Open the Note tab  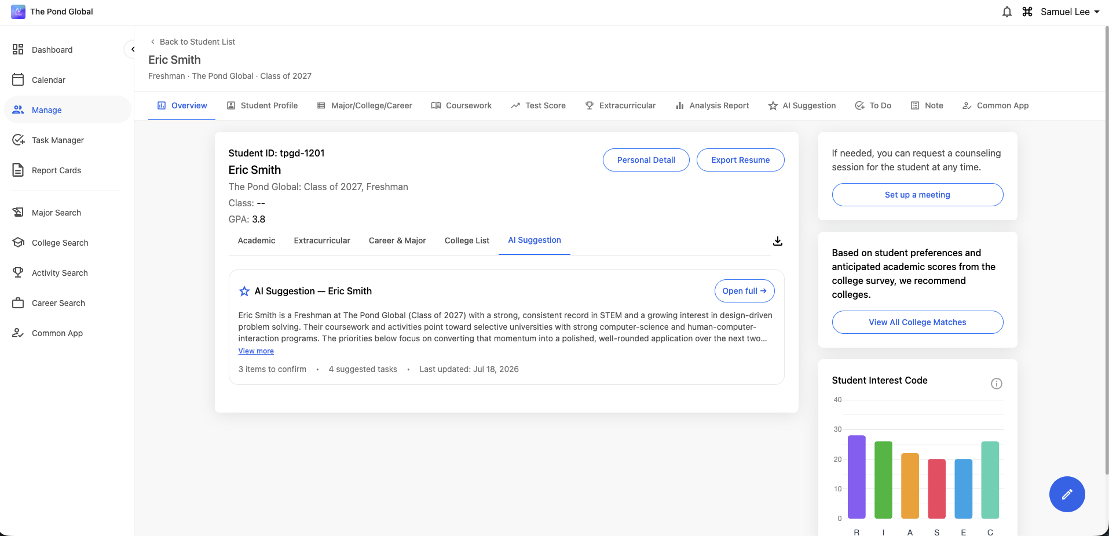point(927,105)
